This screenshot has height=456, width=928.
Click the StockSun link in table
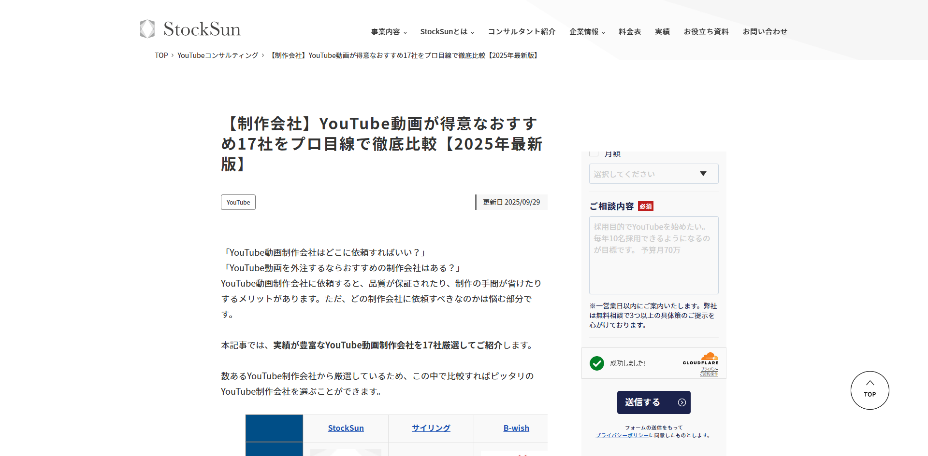(346, 428)
